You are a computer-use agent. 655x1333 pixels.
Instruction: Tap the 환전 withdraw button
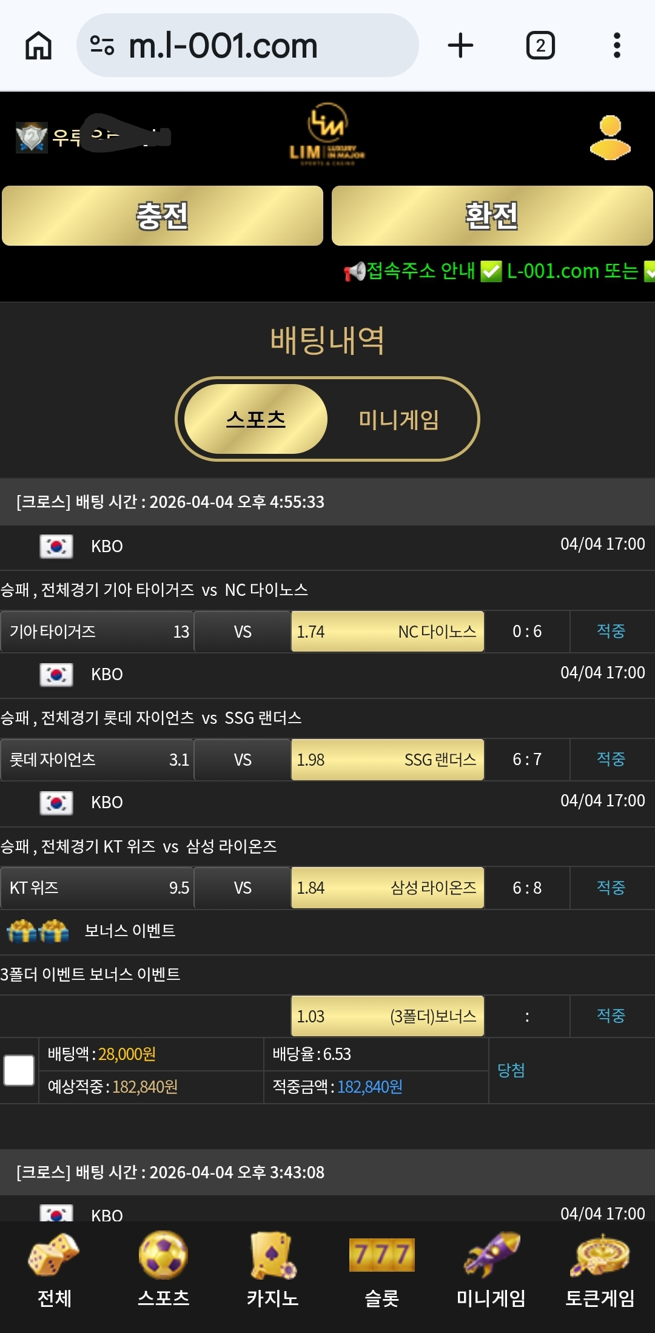(x=492, y=215)
